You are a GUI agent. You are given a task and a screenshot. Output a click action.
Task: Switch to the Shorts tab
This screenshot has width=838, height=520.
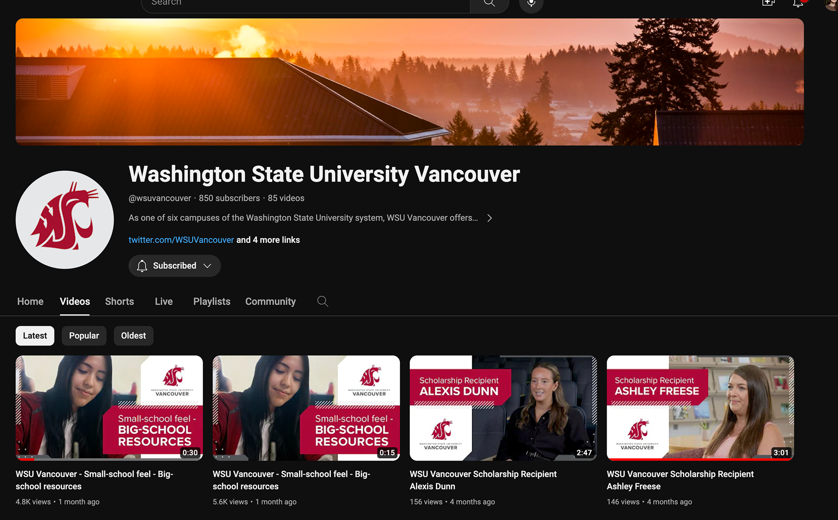pyautogui.click(x=120, y=302)
